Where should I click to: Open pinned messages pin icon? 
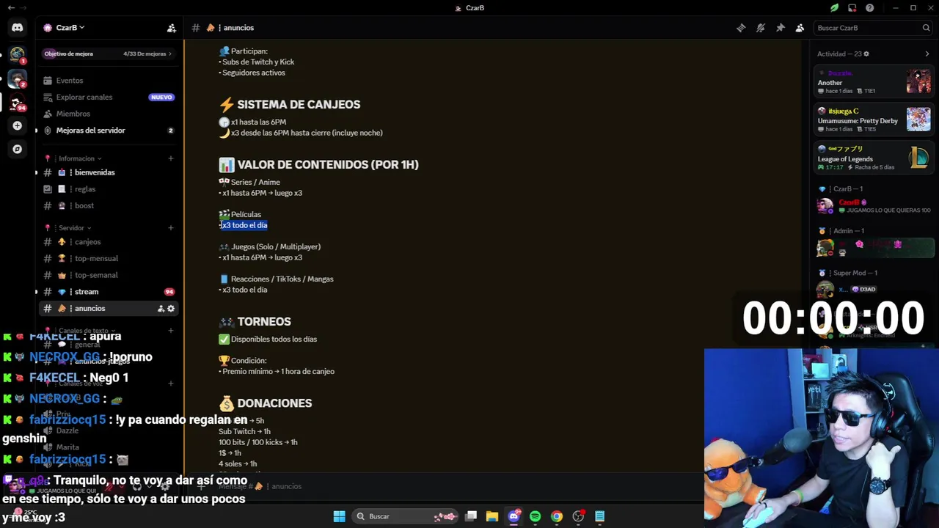(x=781, y=28)
